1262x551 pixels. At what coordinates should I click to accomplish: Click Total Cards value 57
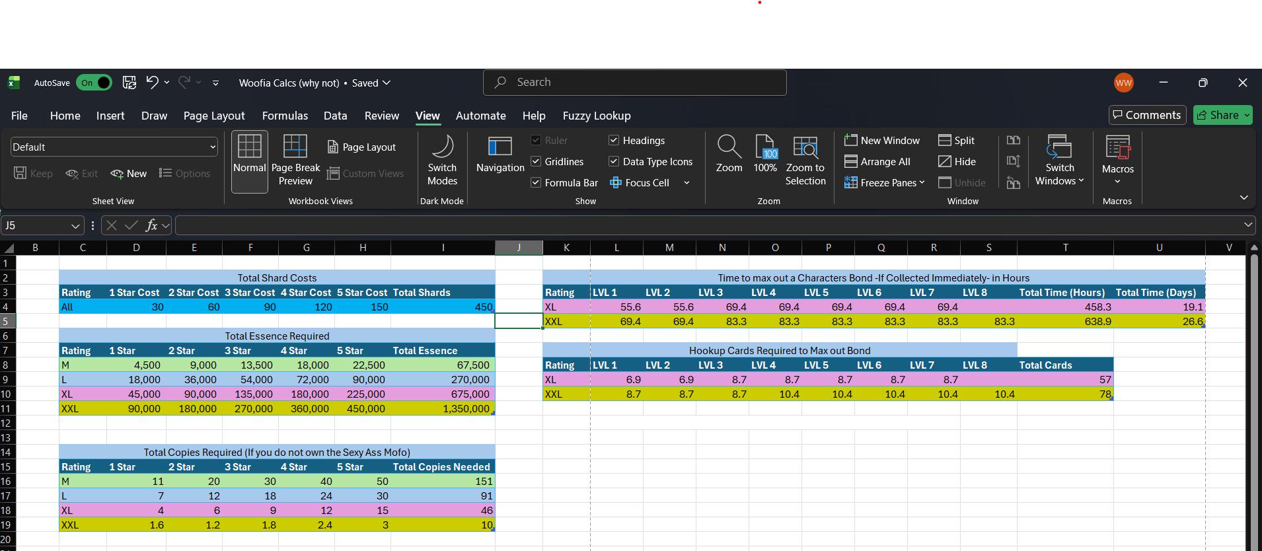click(x=1065, y=380)
